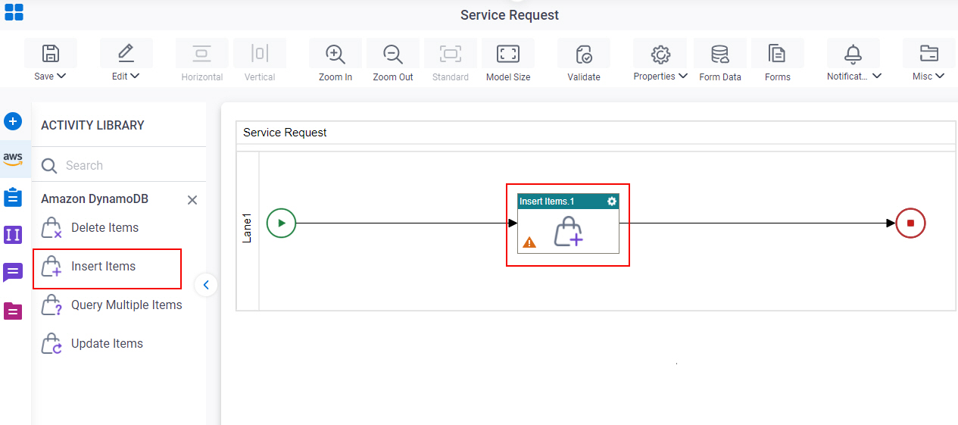Click the Update Items activity icon
Image resolution: width=958 pixels, height=425 pixels.
tap(51, 344)
